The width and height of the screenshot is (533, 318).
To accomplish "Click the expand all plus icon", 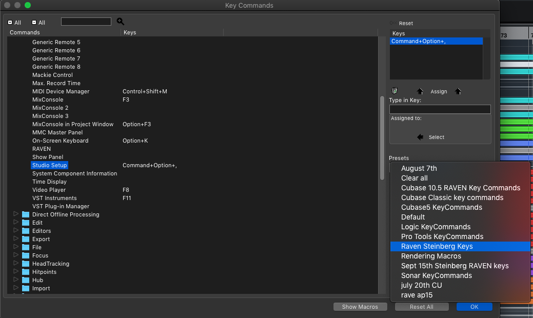I will coord(10,23).
